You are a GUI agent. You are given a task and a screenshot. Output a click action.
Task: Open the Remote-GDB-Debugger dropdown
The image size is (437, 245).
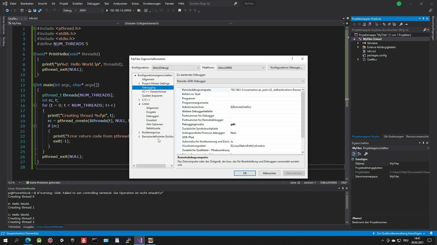[x=240, y=81]
